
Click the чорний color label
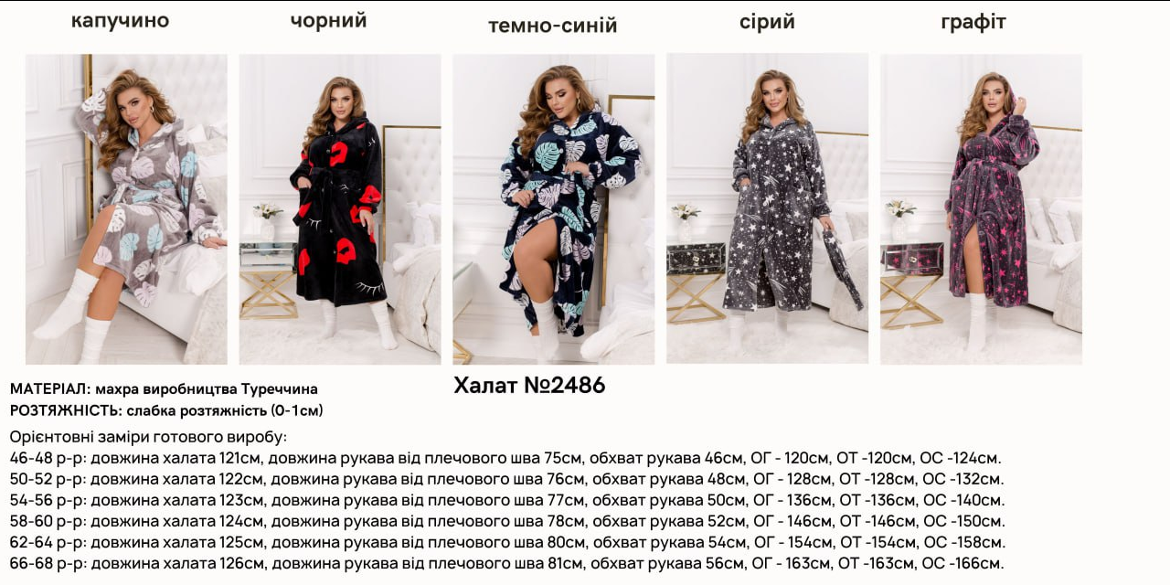click(x=329, y=21)
